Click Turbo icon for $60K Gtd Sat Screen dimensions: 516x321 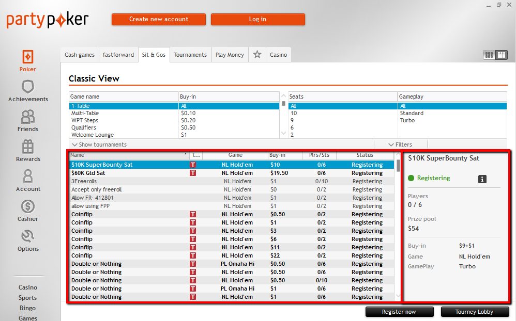(x=193, y=173)
